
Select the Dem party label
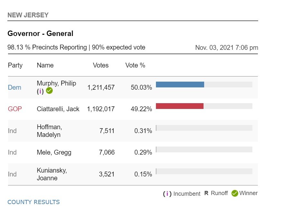pyautogui.click(x=14, y=87)
